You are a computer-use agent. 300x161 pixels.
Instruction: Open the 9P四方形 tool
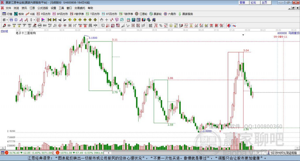(60, 14)
